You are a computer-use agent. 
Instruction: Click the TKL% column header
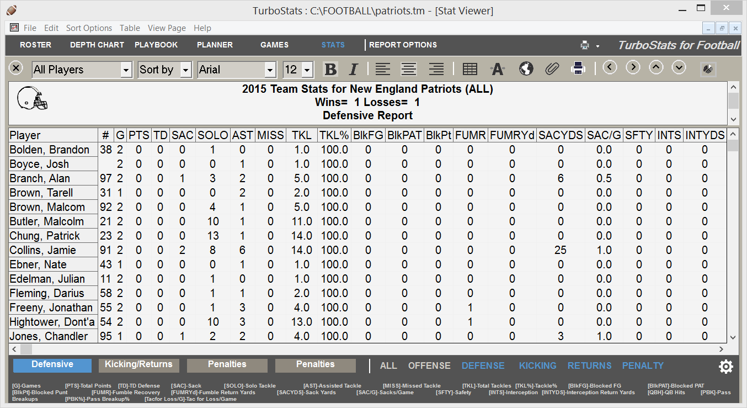coord(334,135)
